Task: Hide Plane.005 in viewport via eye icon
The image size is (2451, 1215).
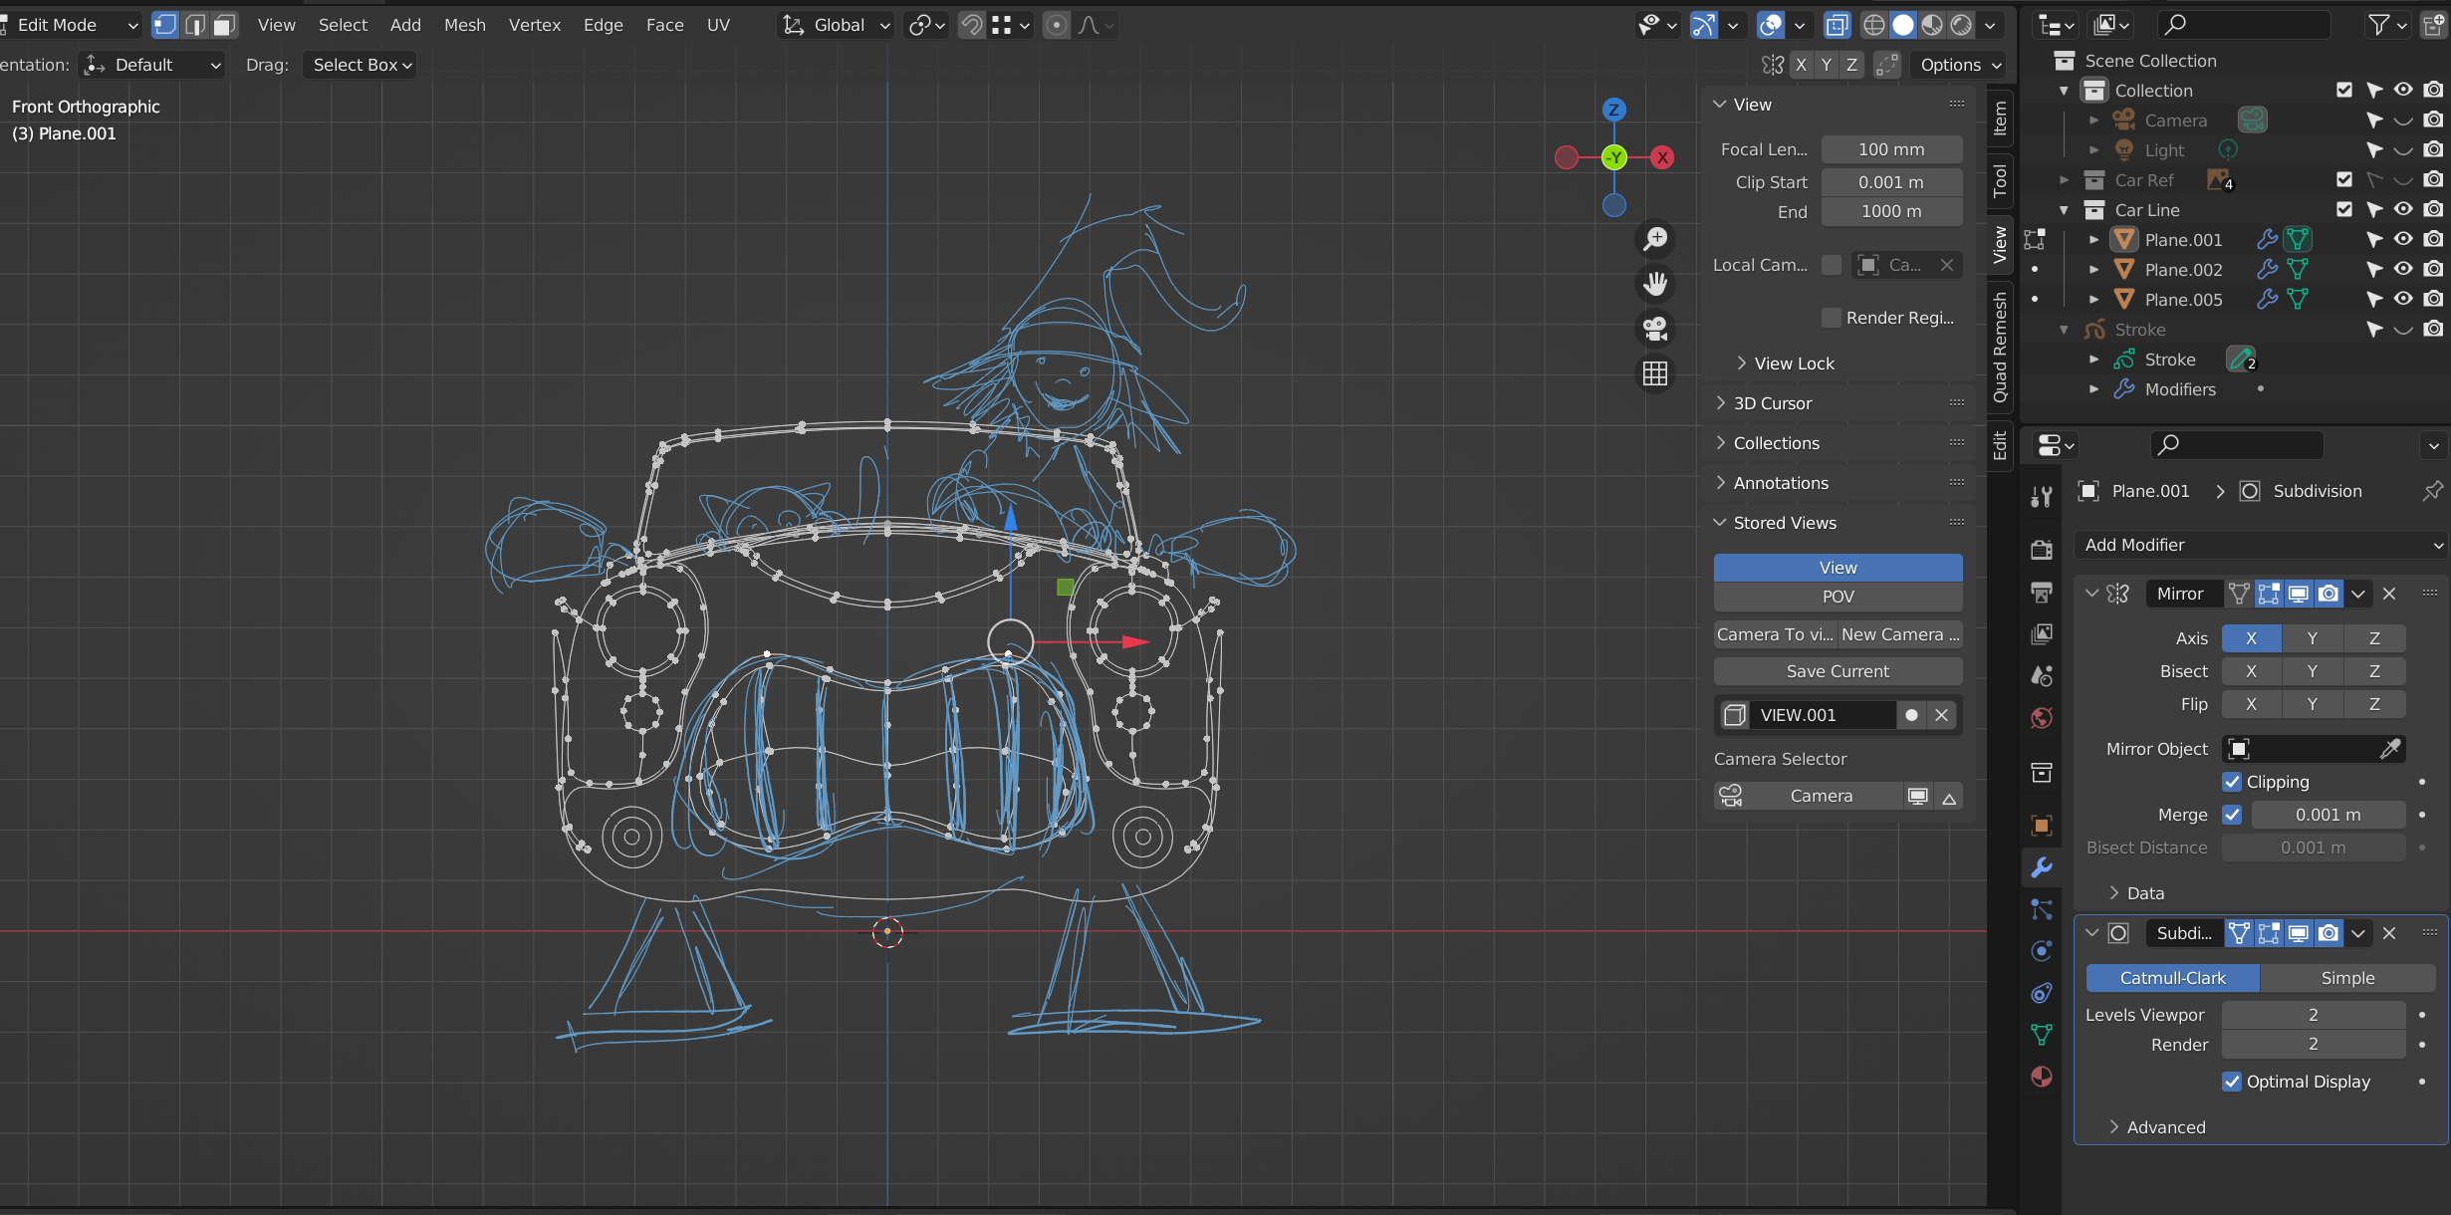Action: pos(2403,299)
